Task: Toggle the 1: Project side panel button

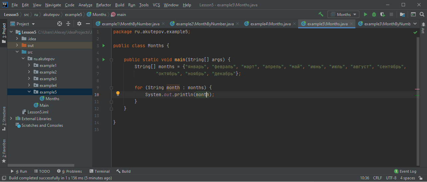Action: coord(4,33)
